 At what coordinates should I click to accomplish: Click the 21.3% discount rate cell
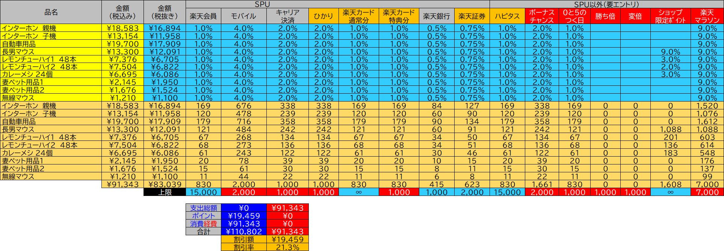[287, 247]
